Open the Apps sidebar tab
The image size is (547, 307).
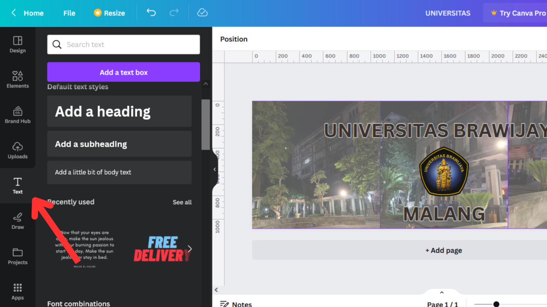tap(18, 292)
